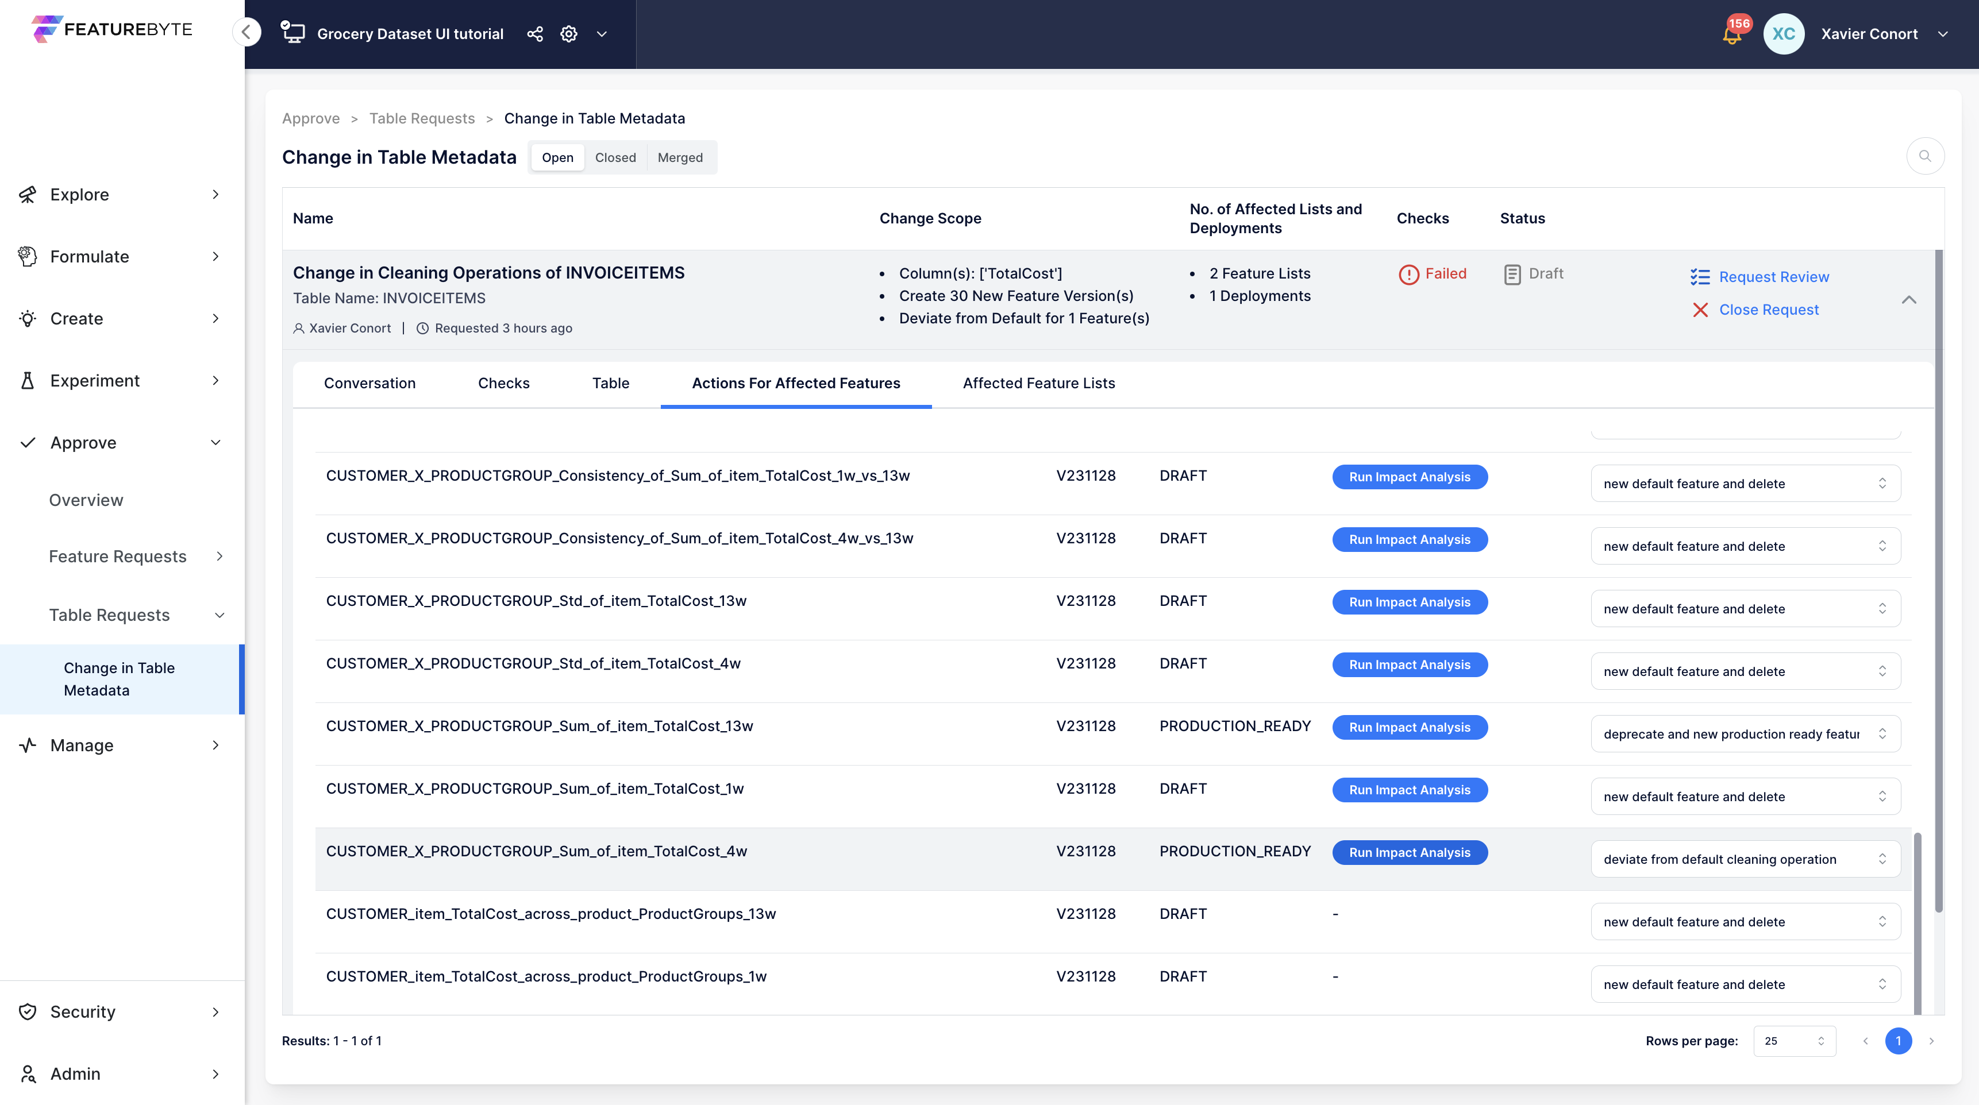
Task: Open action dropdown for ProductGroups_13w row
Action: tap(1746, 921)
